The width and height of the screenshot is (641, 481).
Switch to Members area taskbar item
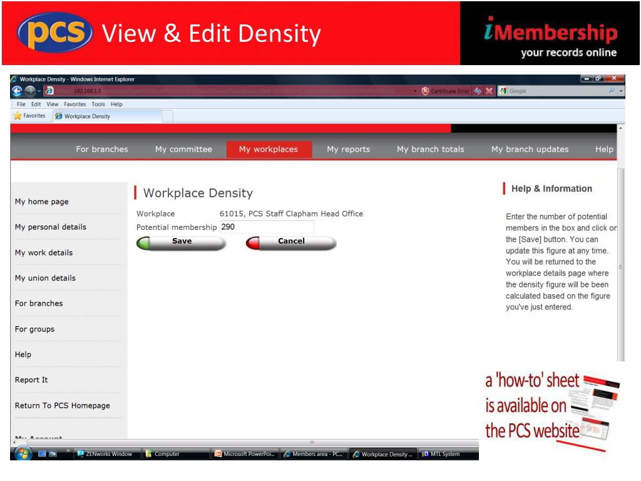(314, 454)
